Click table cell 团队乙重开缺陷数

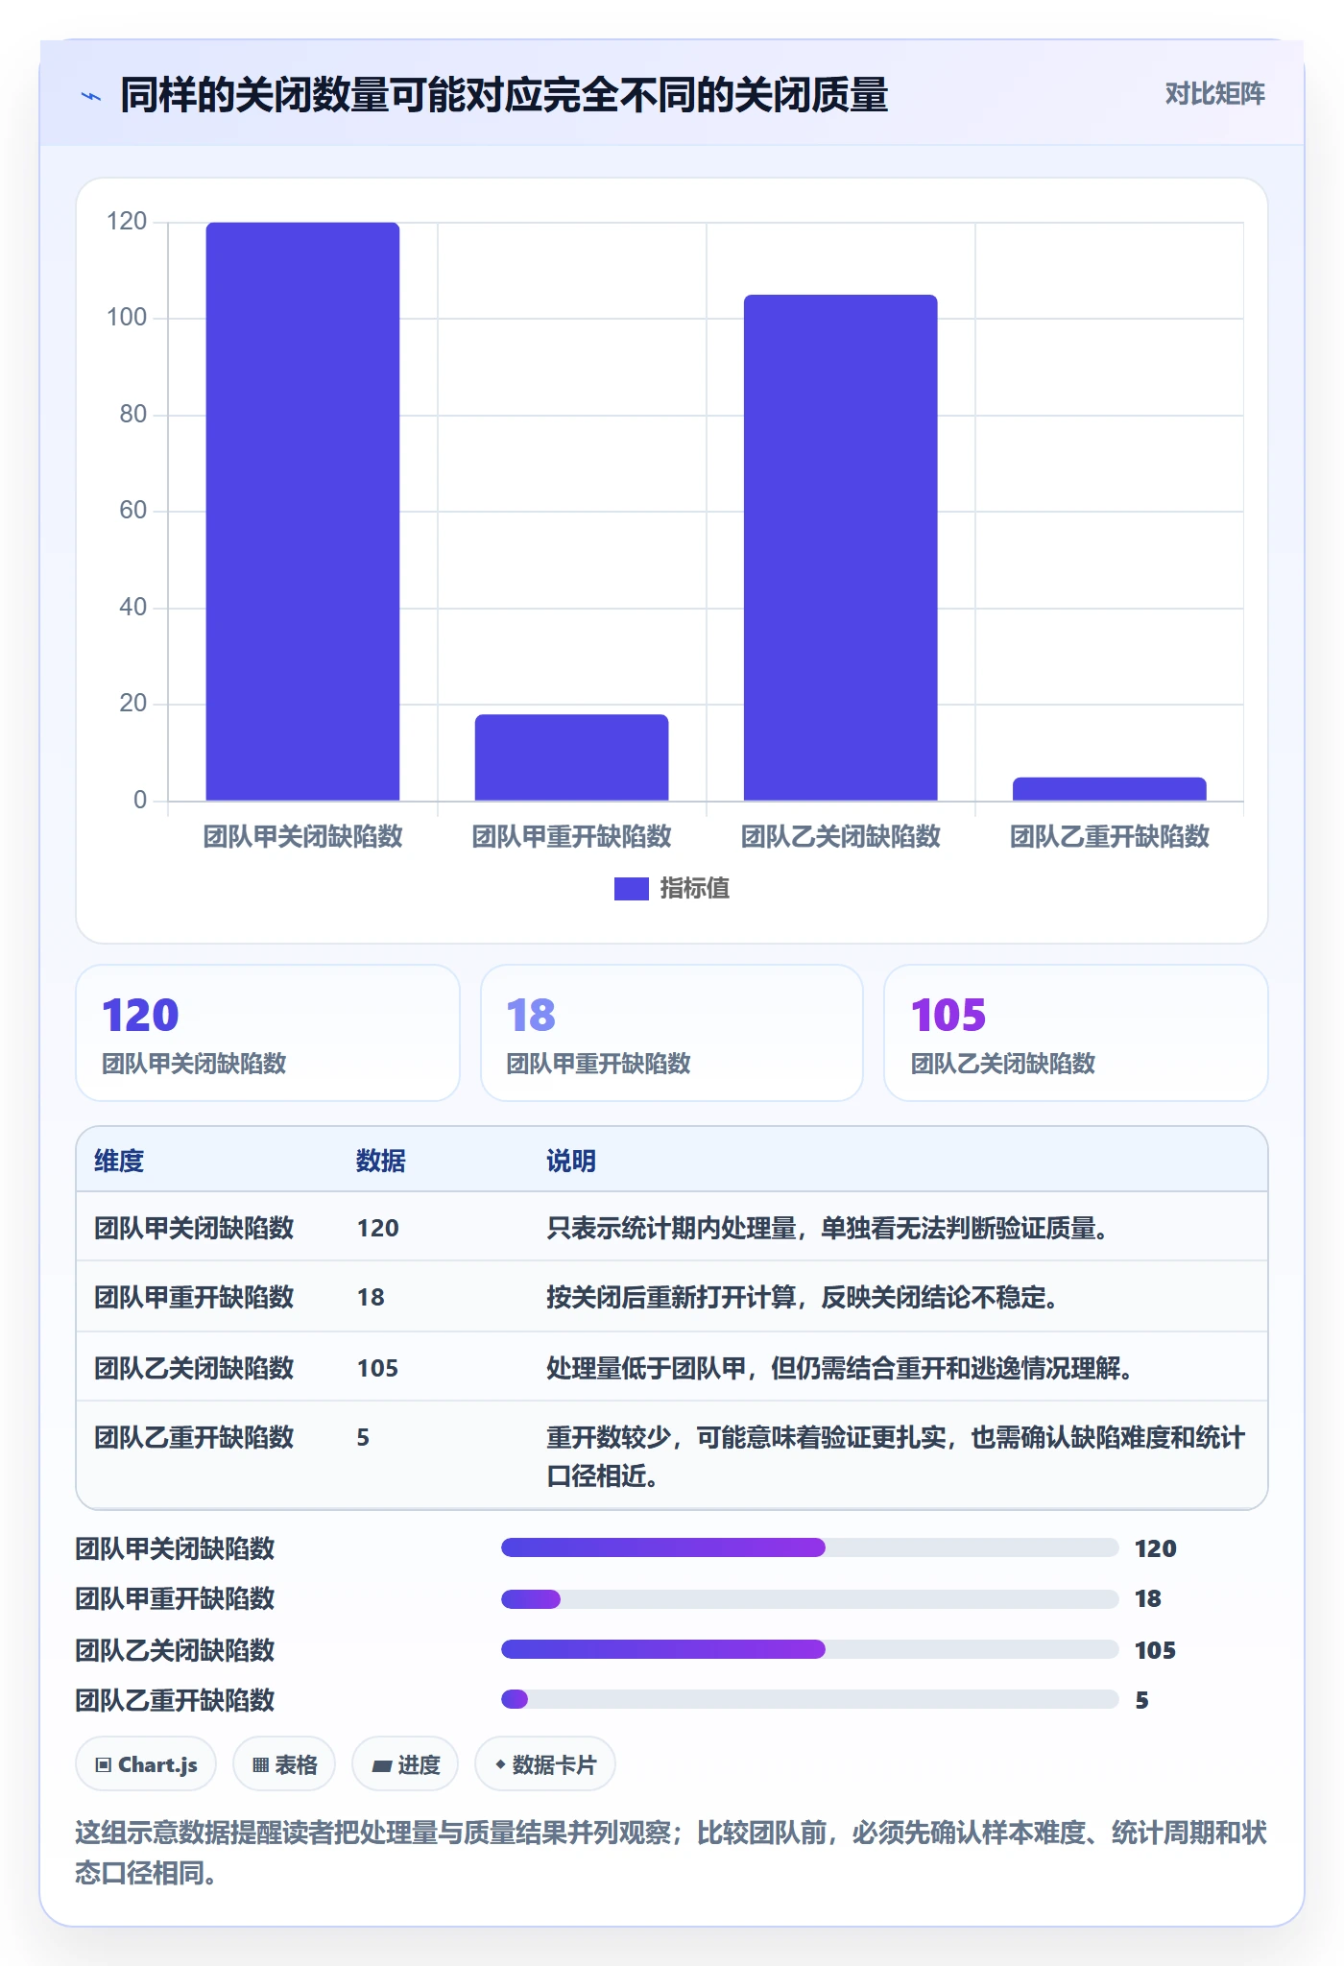point(194,1437)
